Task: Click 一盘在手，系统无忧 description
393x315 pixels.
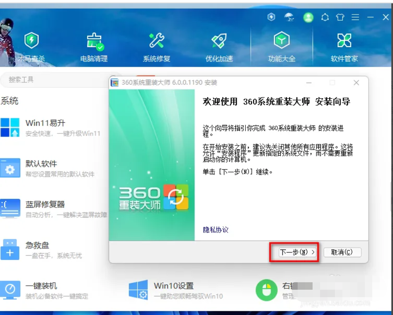Action: [53, 256]
